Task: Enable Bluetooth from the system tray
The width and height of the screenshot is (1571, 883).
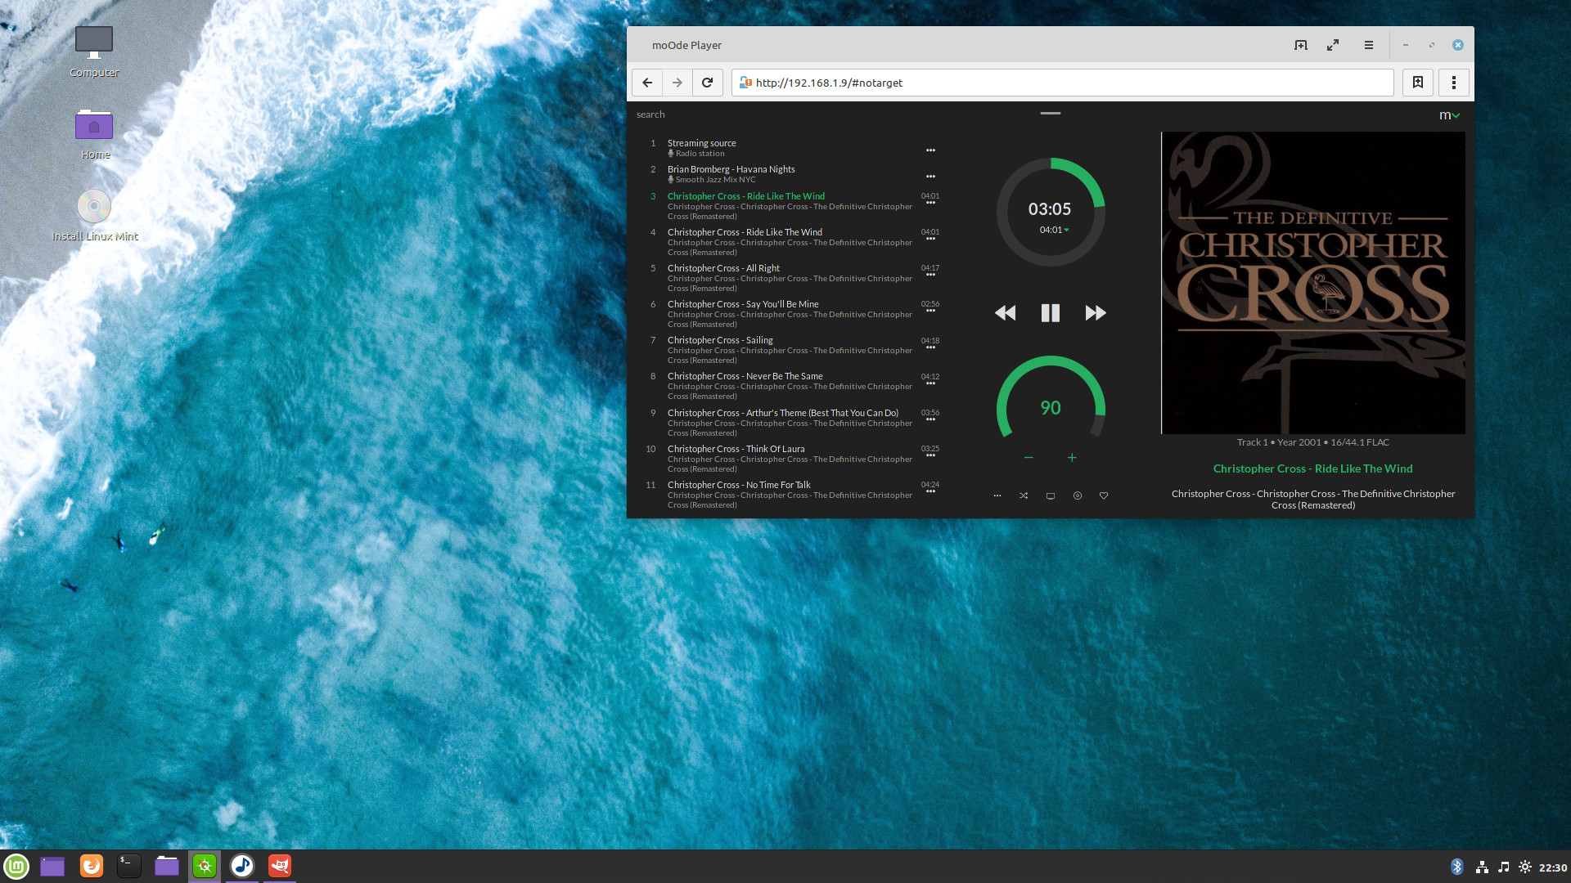Action: click(x=1456, y=866)
